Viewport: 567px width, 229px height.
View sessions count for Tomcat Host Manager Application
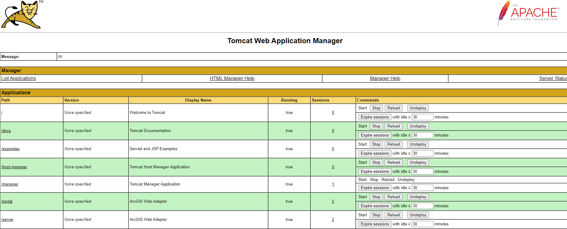tap(333, 167)
